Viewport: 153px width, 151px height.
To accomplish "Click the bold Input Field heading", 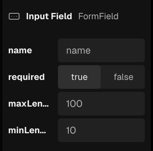I will (49, 17).
